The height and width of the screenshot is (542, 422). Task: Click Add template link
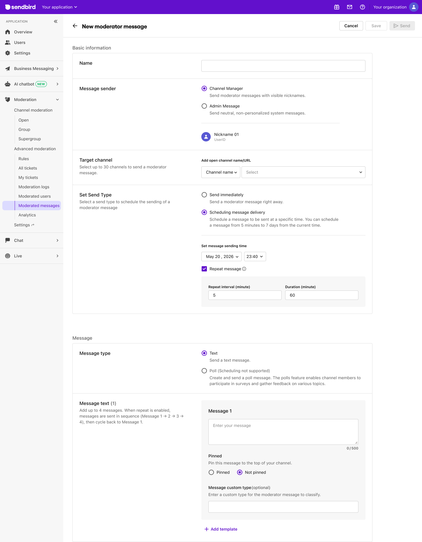coord(221,529)
